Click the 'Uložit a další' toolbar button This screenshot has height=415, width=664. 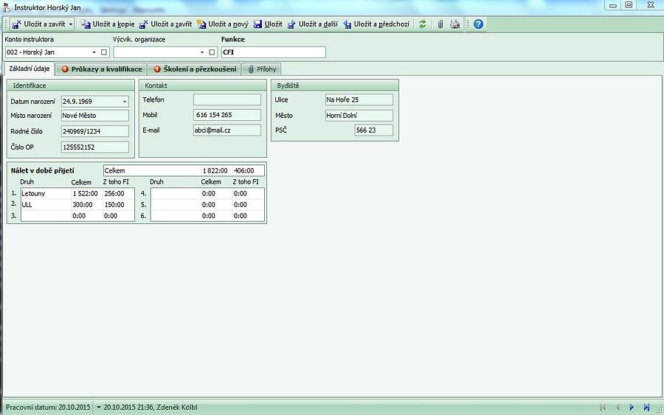[313, 24]
